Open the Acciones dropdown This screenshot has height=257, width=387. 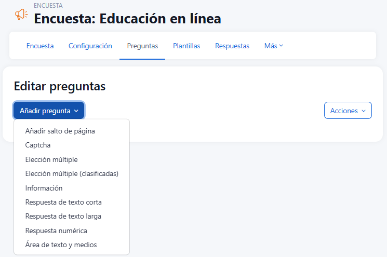pyautogui.click(x=348, y=111)
